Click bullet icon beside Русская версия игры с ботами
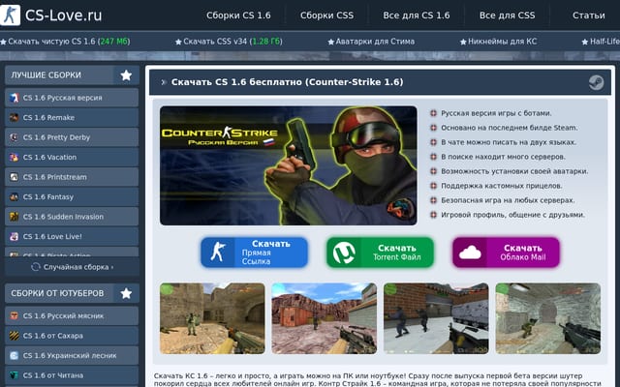 (433, 113)
